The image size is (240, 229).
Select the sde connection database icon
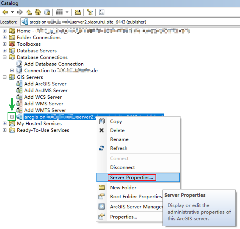19,70
